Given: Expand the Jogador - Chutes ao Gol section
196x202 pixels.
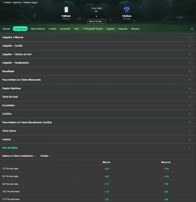Looking at the screenshot, I should (98, 54).
